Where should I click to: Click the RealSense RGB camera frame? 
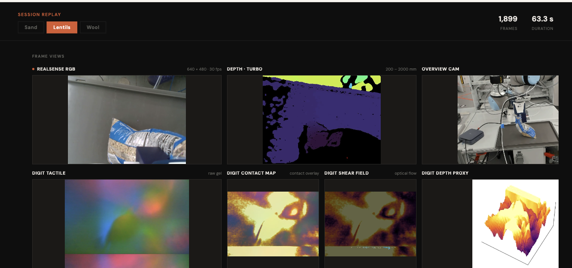[127, 120]
